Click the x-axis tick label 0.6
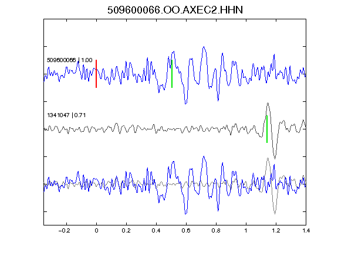The height and width of the screenshot is (253, 338). (186, 231)
